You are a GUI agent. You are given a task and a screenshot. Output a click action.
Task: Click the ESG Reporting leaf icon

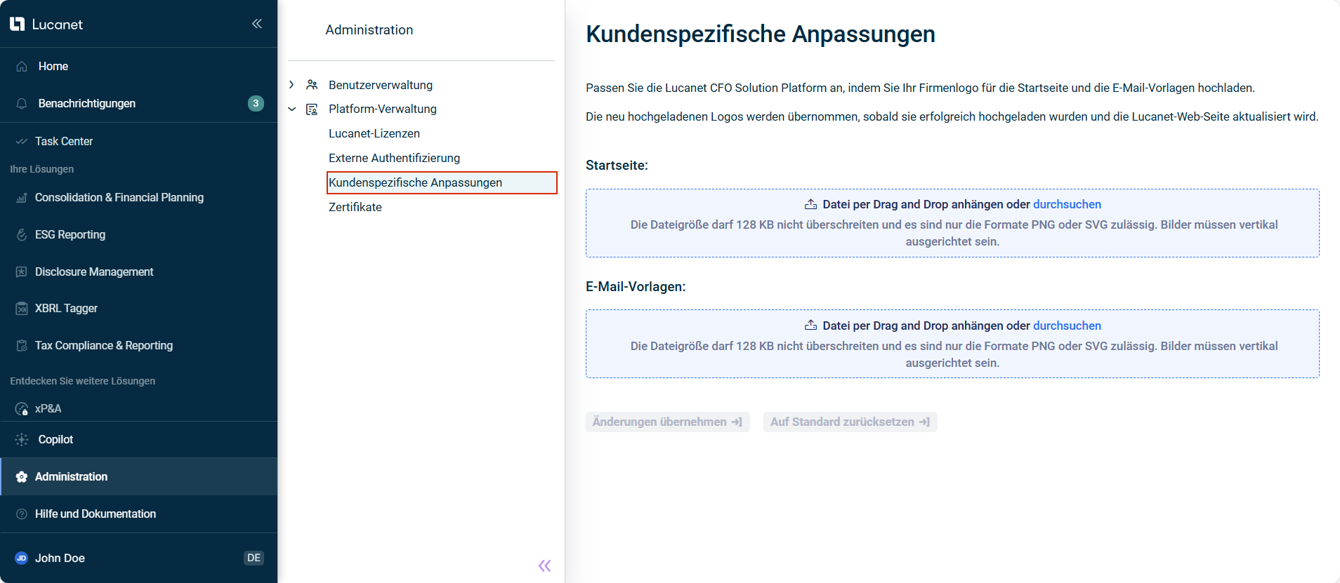coord(22,234)
